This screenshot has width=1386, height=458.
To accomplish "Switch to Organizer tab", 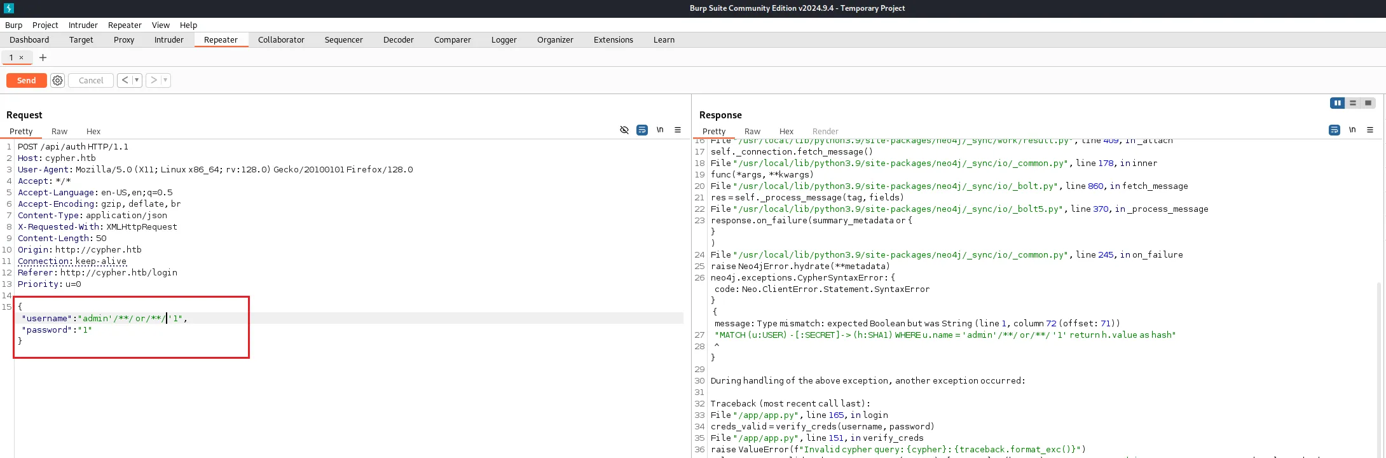I will click(x=555, y=39).
